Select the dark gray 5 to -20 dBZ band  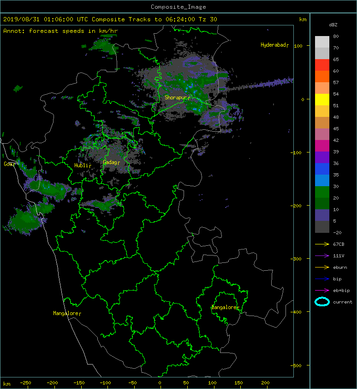pyautogui.click(x=322, y=227)
